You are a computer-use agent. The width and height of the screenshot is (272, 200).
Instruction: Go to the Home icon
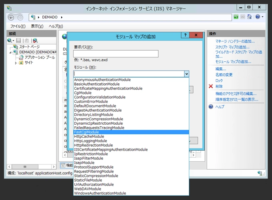coord(250,17)
